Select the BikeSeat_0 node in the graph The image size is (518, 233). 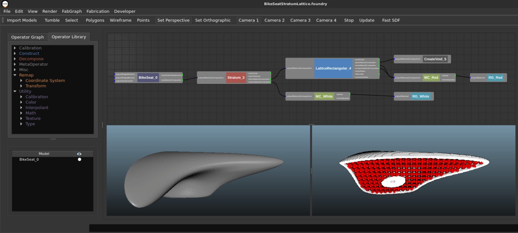coord(148,77)
